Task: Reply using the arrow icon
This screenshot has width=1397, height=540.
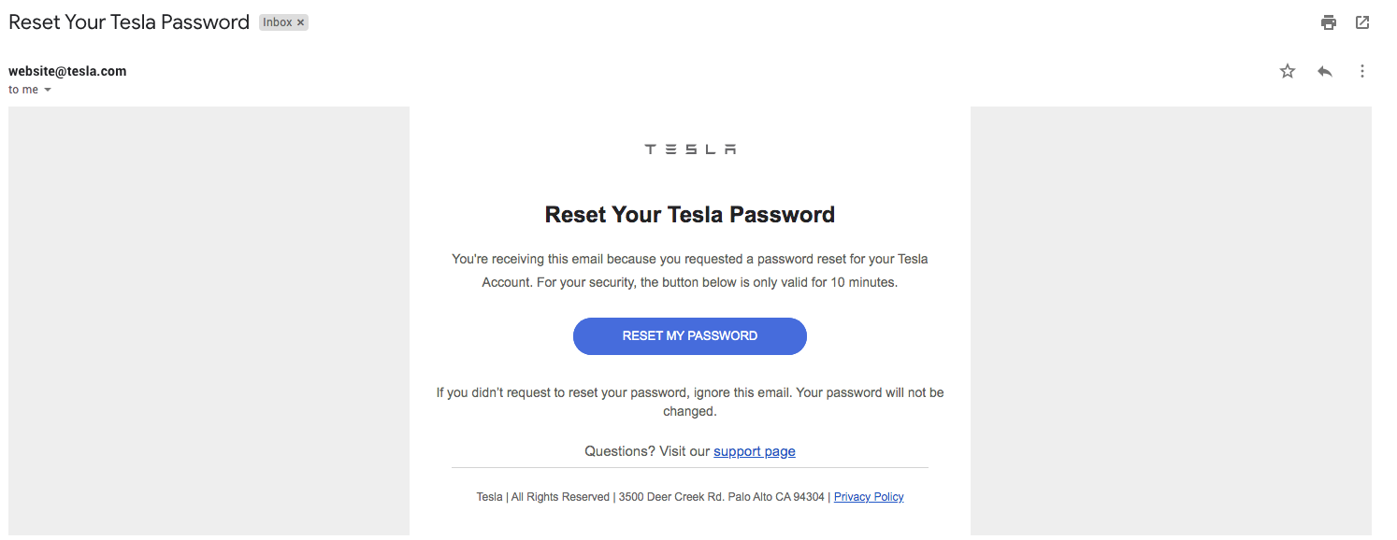Action: tap(1325, 71)
